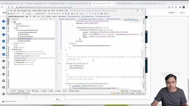
Task: Open the Problems tool window
Action: tap(21, 91)
